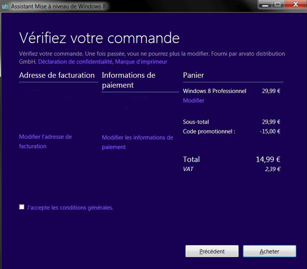Click the VAT label under Total
Viewport: 307px width, 269px height.
coord(188,169)
